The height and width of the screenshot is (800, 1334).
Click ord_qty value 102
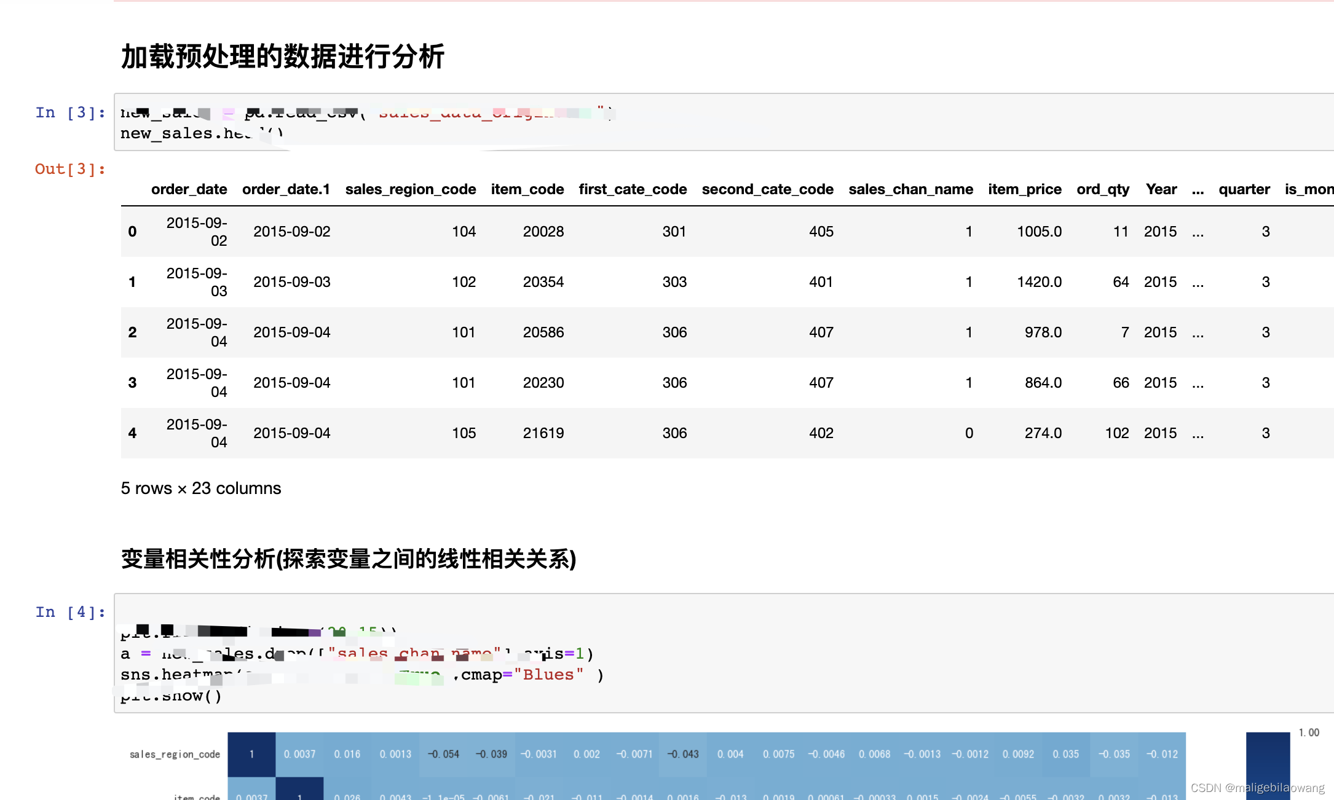(x=1117, y=433)
